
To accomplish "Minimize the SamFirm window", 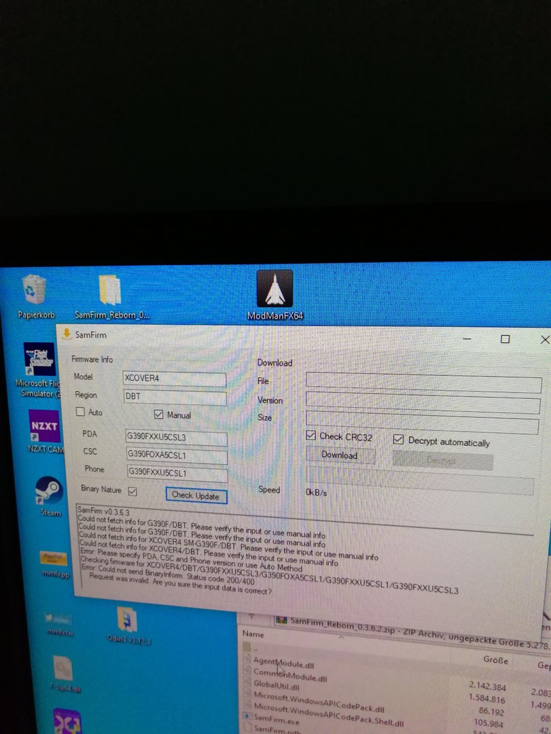I will pyautogui.click(x=467, y=338).
